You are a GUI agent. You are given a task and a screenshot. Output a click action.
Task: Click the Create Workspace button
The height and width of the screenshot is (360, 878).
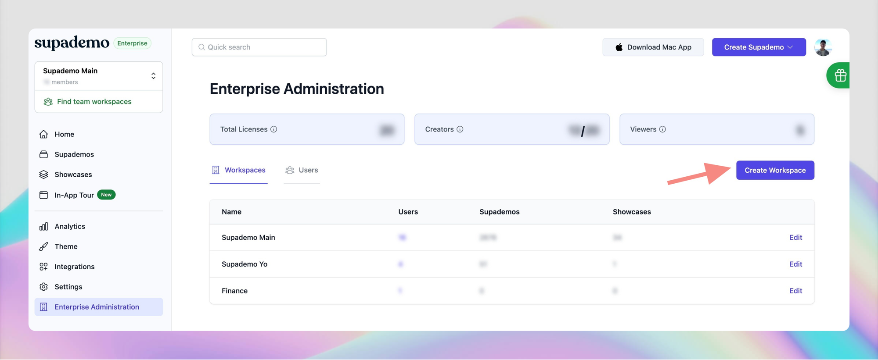775,170
